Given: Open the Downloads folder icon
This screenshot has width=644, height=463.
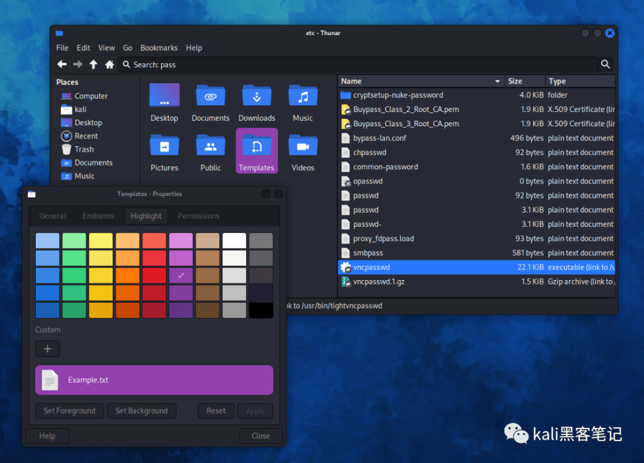Looking at the screenshot, I should point(256,96).
